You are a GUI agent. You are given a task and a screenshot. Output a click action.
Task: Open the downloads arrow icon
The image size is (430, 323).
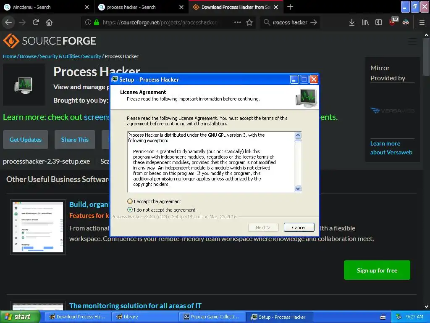tap(352, 22)
